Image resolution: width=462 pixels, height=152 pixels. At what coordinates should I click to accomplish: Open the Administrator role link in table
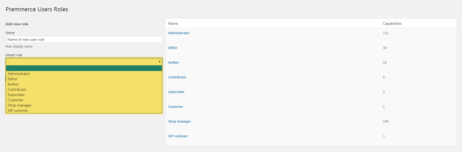click(179, 33)
